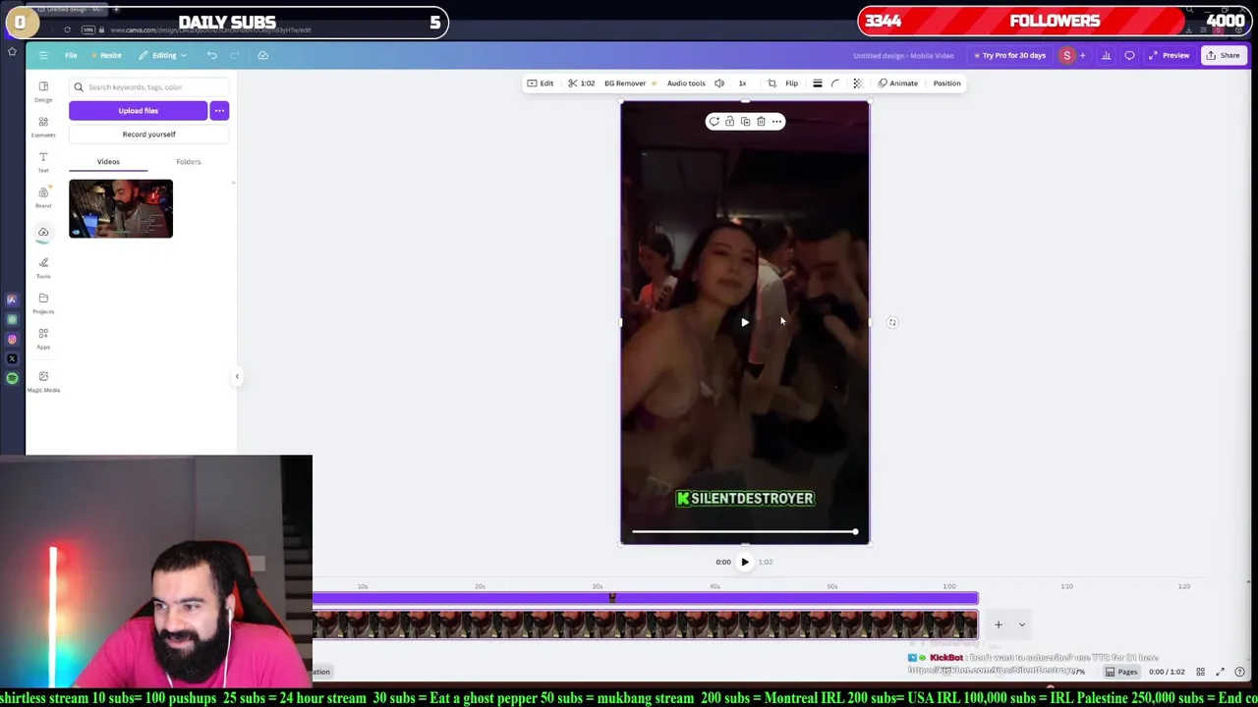The width and height of the screenshot is (1258, 707).
Task: Open the Apps panel in sidebar
Action: pos(43,338)
